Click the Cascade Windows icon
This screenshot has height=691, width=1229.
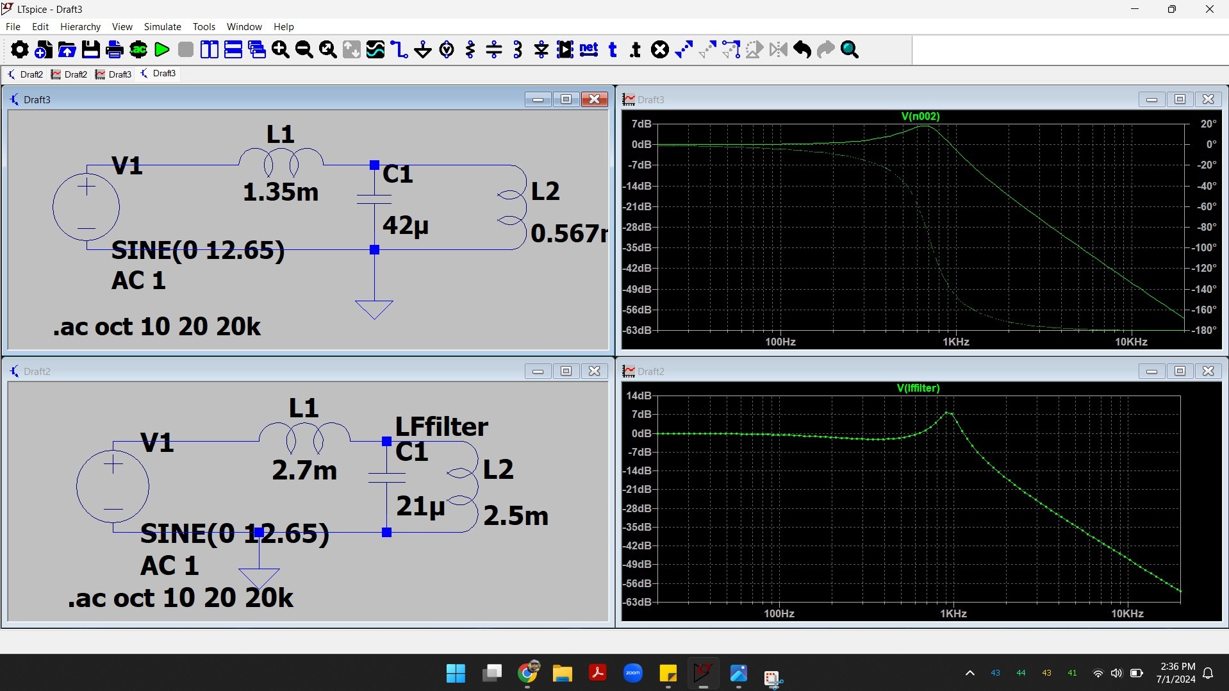point(257,49)
